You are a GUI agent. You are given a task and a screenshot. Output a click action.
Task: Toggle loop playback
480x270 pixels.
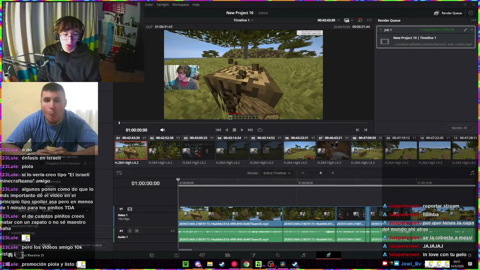click(x=260, y=130)
